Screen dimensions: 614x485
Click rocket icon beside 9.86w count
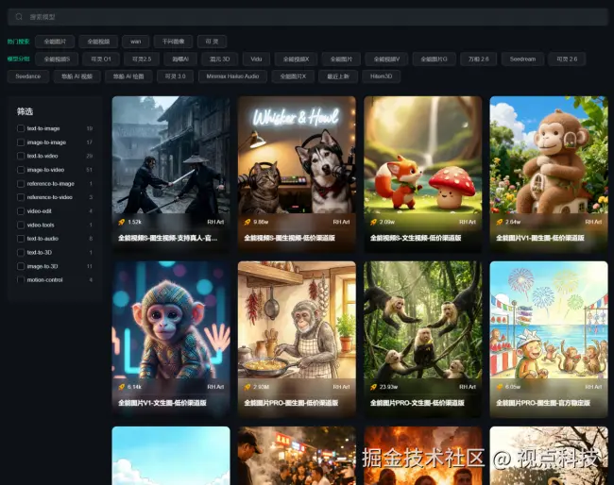point(247,222)
